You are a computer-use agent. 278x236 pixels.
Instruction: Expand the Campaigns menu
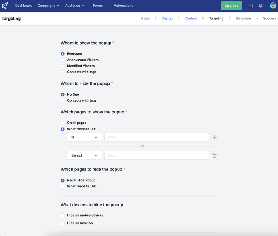point(48,6)
